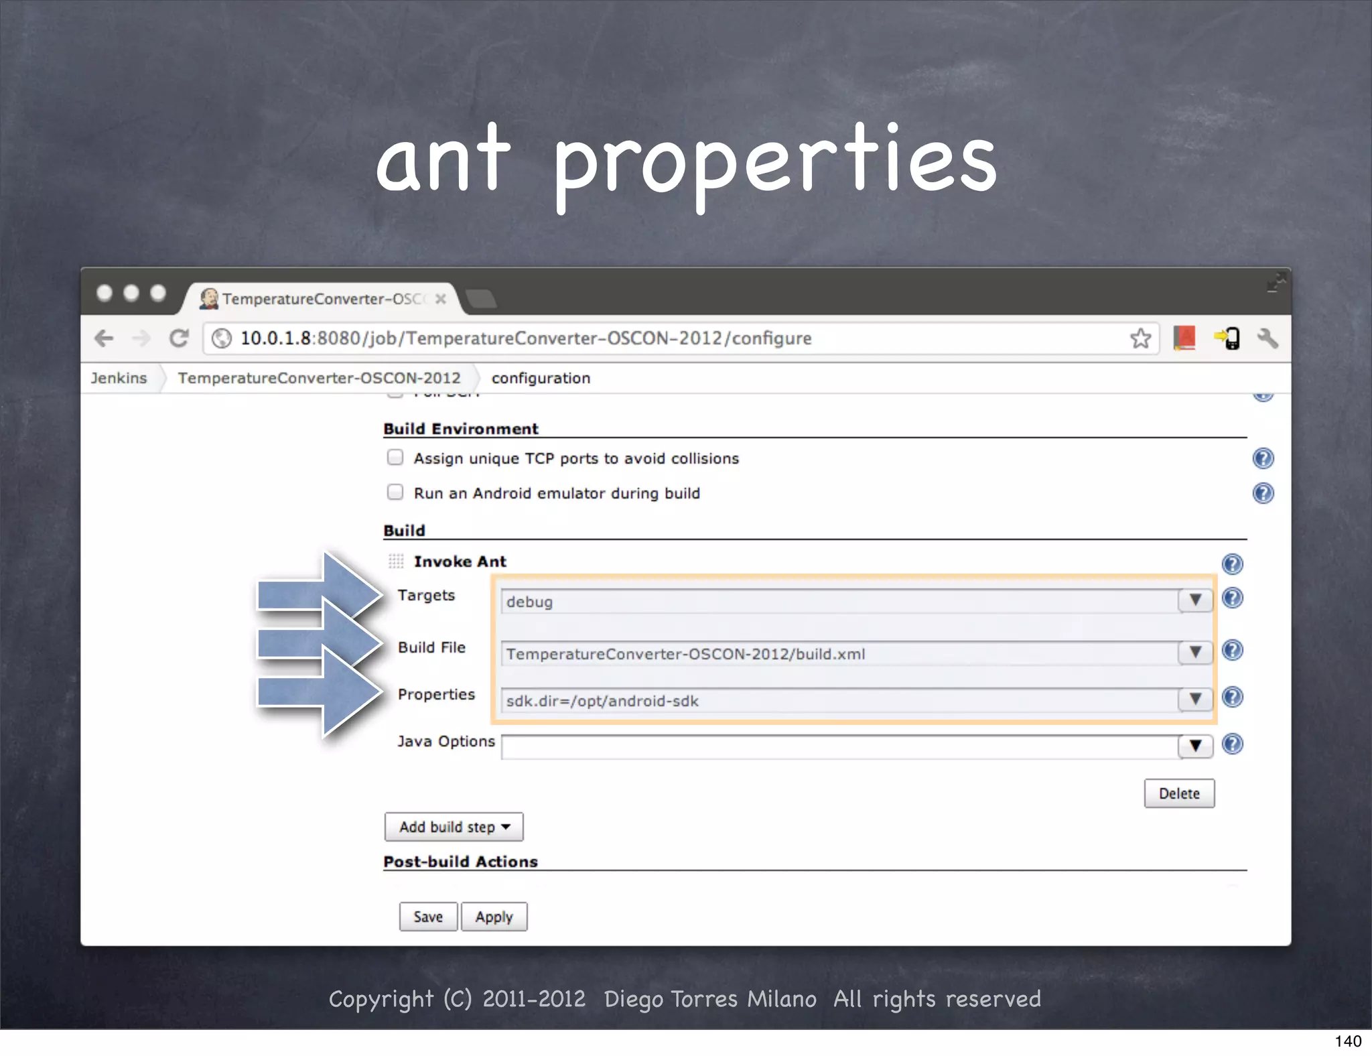Expand the Build File field arrow
The height and width of the screenshot is (1056, 1372).
pos(1195,652)
